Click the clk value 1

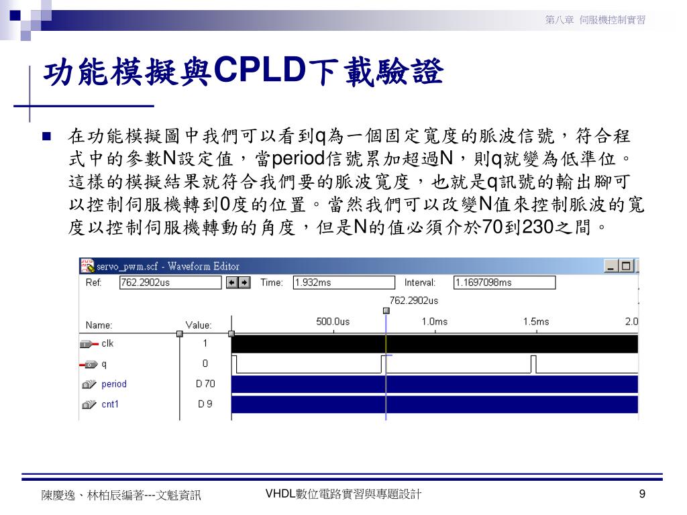205,343
